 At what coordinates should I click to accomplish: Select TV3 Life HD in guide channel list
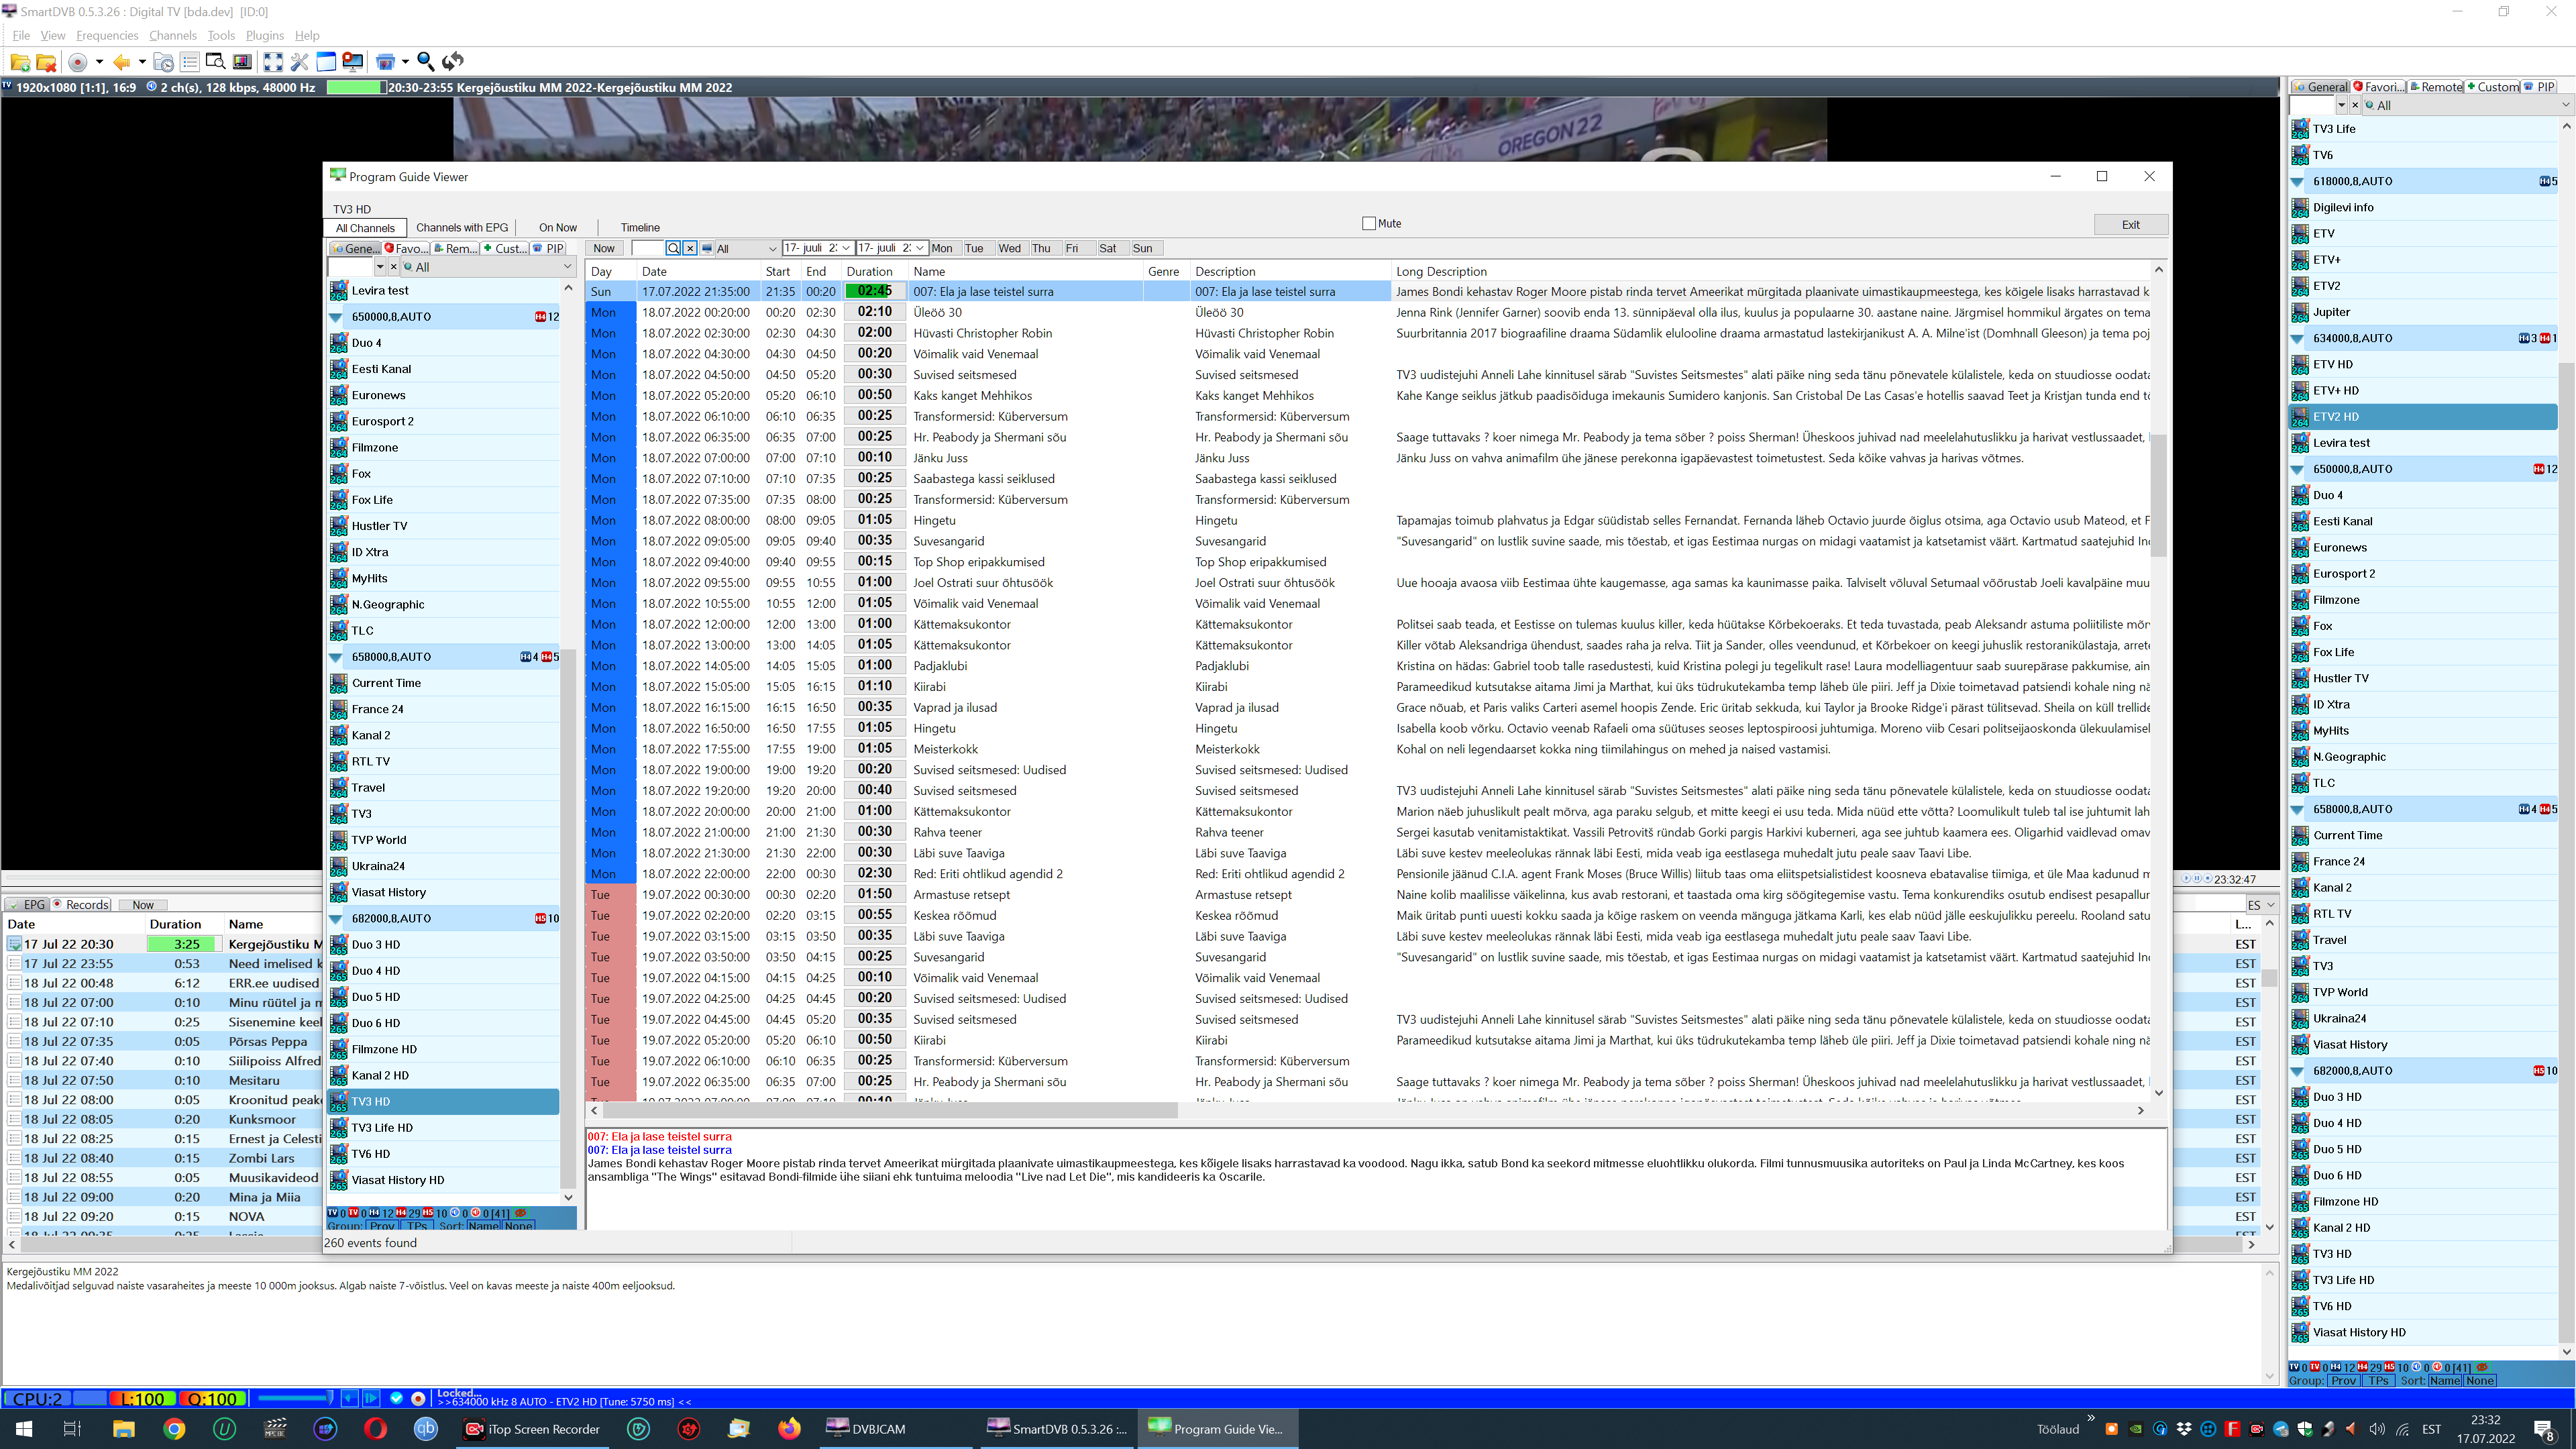382,1127
